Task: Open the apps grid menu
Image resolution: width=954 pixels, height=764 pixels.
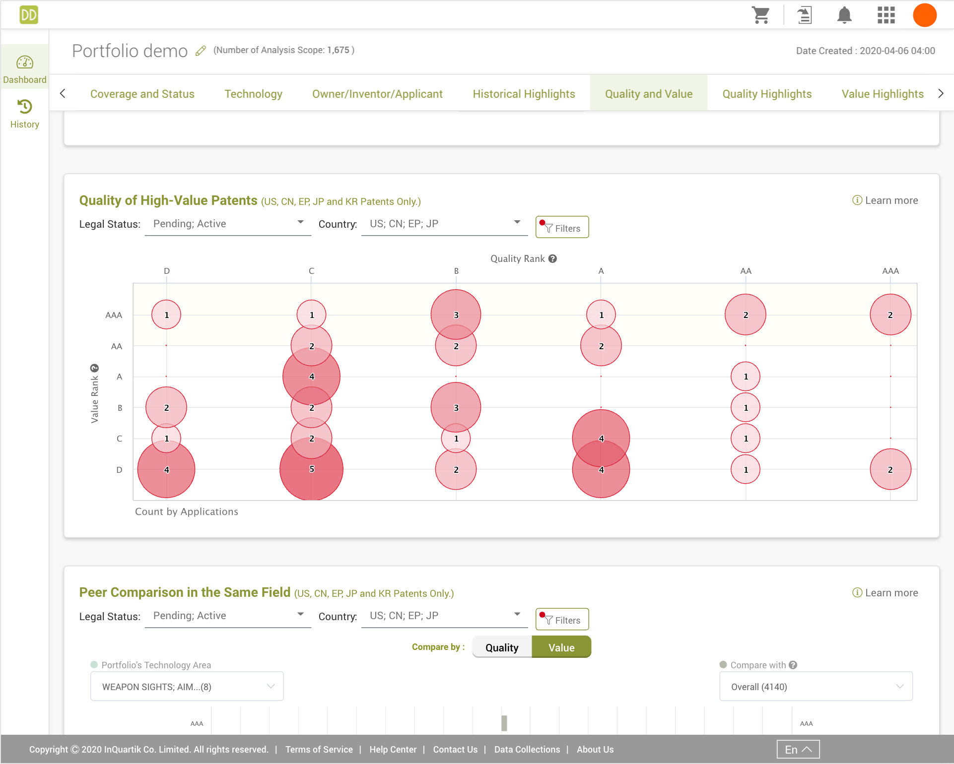Action: pyautogui.click(x=886, y=15)
